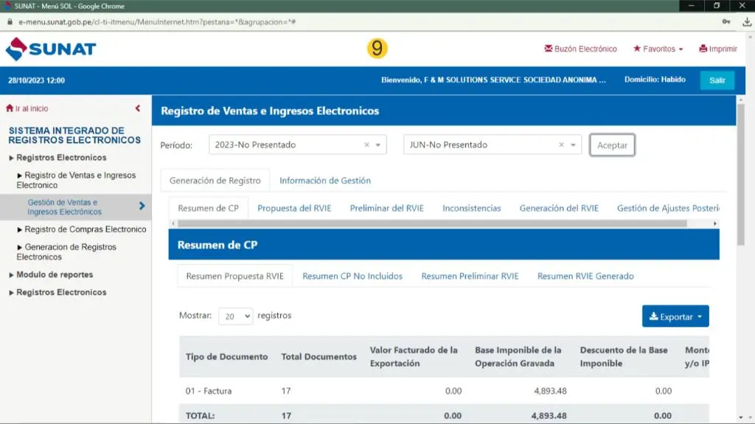Click Chrome downloads icon
Screen dimensions: 755x424
(746, 22)
